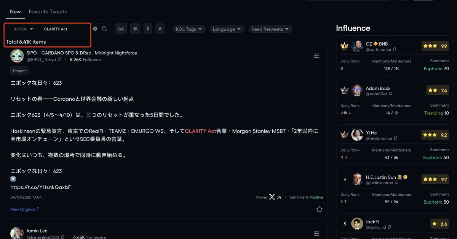Copy the @cz_binance handle
The image size is (457, 239).
pyautogui.click(x=395, y=49)
